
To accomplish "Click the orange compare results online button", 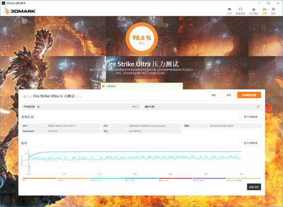I will [249, 95].
